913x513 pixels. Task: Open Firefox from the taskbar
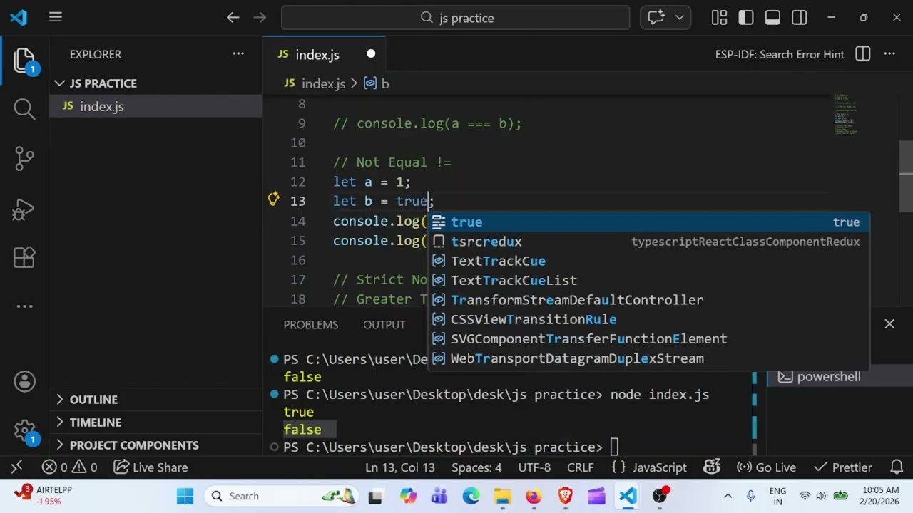tap(534, 496)
